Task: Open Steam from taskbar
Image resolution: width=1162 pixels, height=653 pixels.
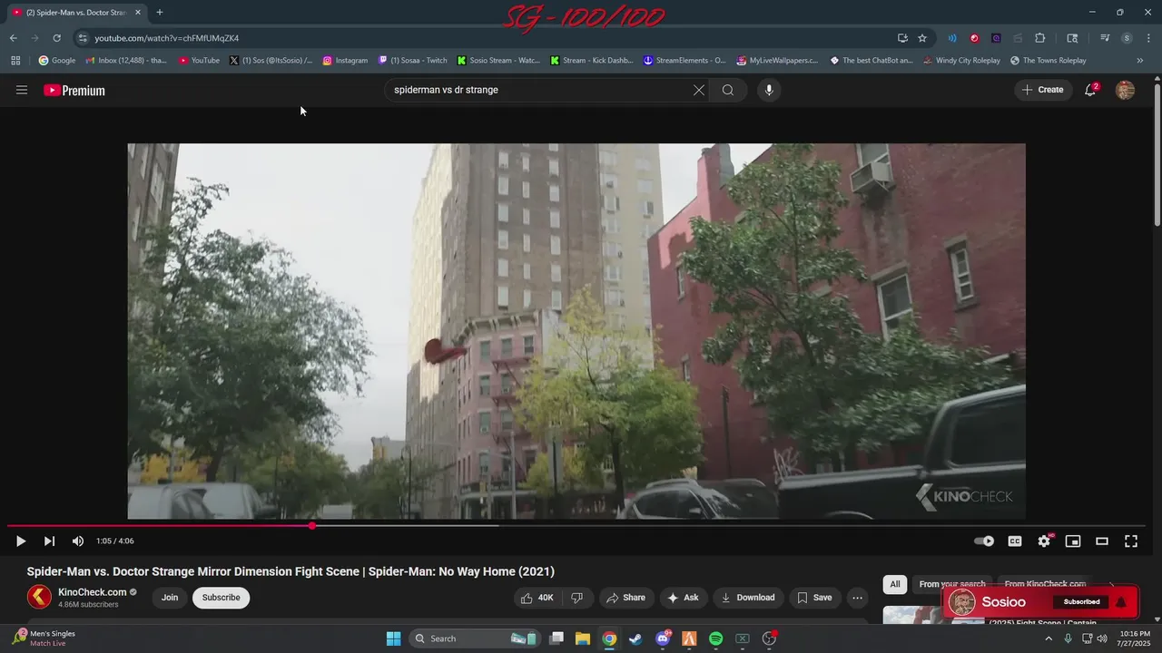Action: (x=635, y=638)
